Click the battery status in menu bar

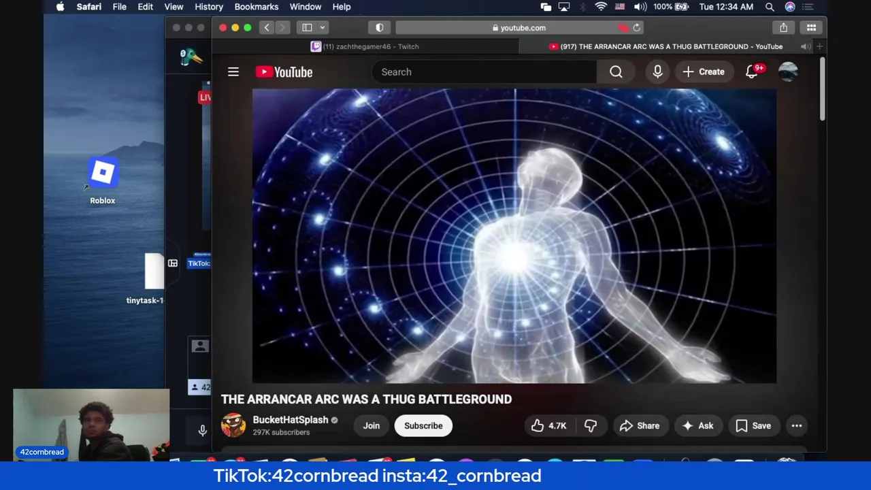(x=671, y=7)
